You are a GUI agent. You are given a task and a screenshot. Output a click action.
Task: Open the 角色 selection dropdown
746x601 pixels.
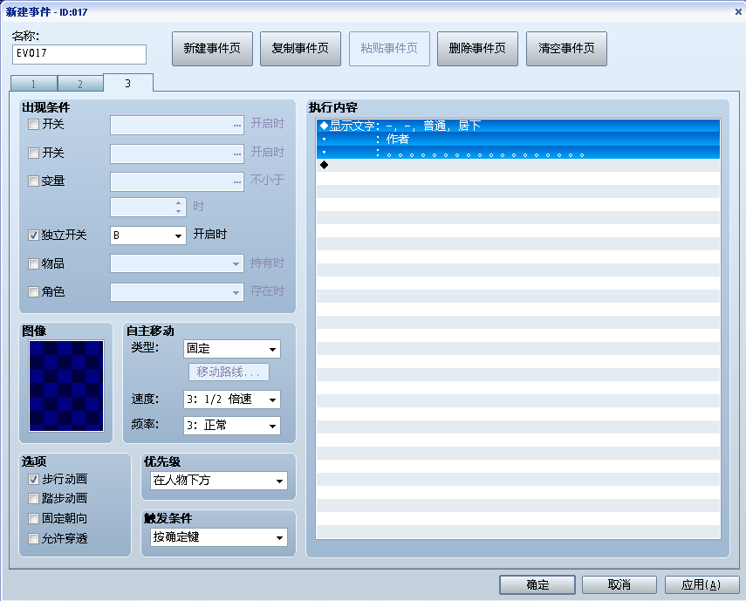pyautogui.click(x=177, y=292)
